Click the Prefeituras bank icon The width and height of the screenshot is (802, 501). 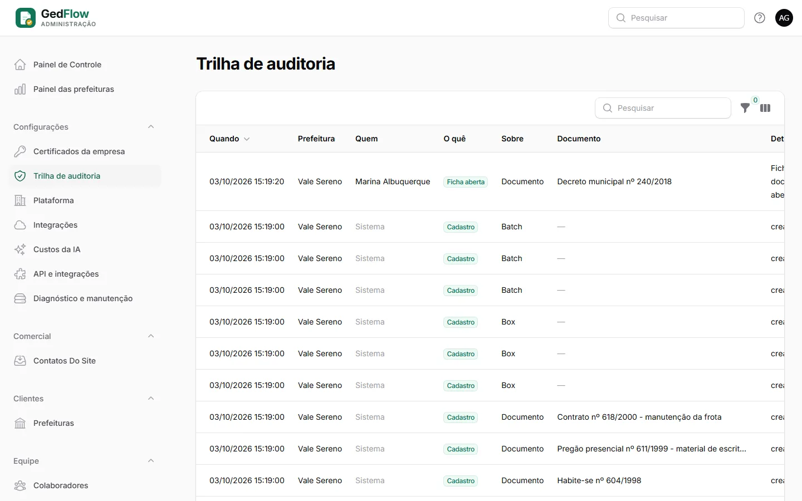[x=20, y=423]
